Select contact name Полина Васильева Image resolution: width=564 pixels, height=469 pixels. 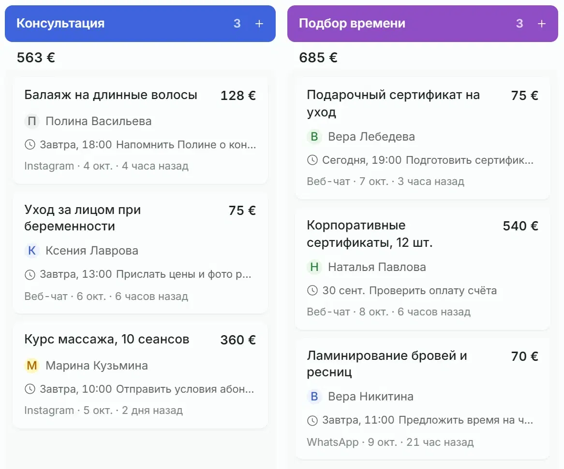(99, 121)
